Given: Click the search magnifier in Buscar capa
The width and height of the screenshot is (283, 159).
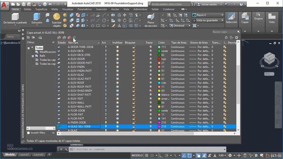Looking at the screenshot, I should pyautogui.click(x=238, y=32).
